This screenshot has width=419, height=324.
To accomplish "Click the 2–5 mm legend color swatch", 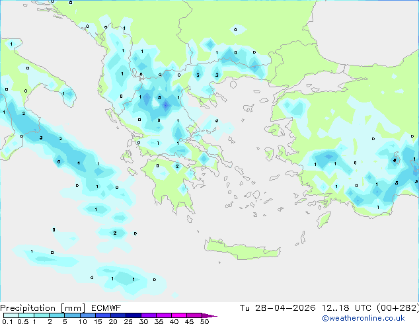I will click(57, 315).
